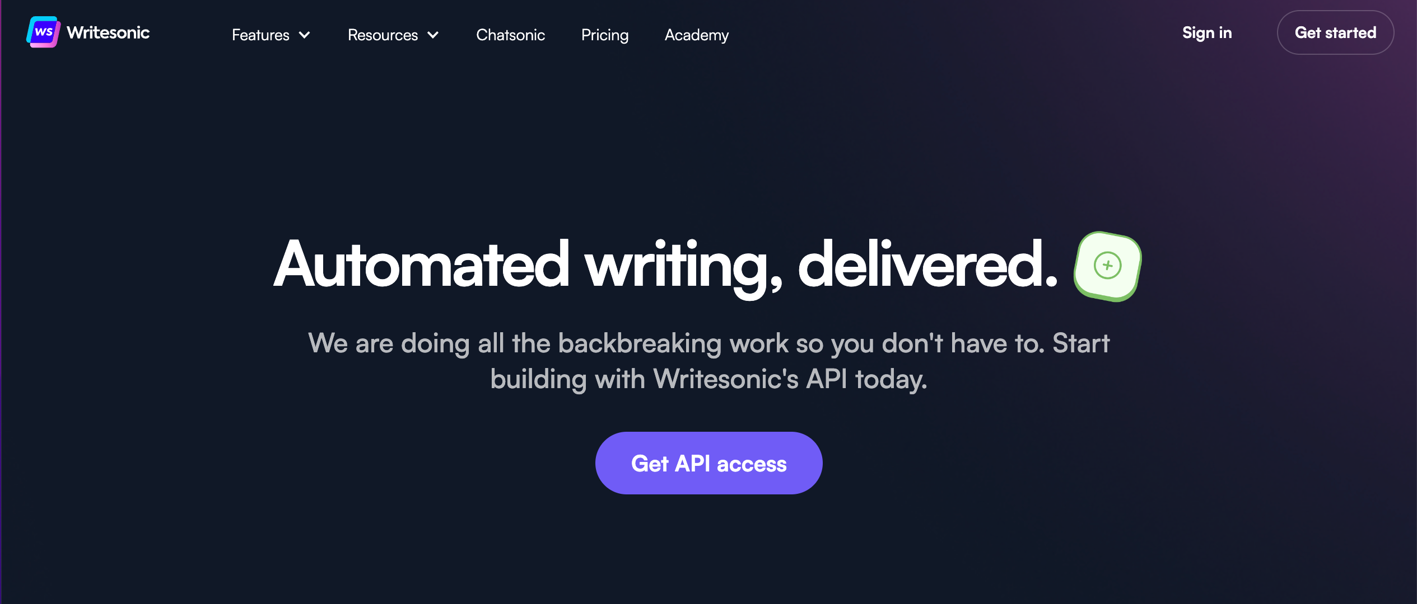
Task: Click the Get started button
Action: [1335, 34]
